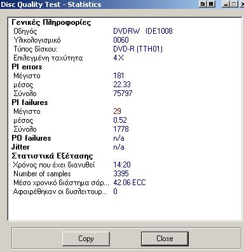Select the drive value 'DVDRW IDE1008'
Image resolution: width=244 pixels, height=252 pixels.
click(x=143, y=31)
